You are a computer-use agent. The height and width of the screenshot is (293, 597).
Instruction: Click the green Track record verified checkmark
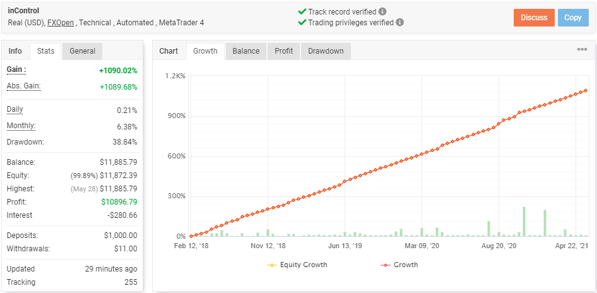point(302,11)
